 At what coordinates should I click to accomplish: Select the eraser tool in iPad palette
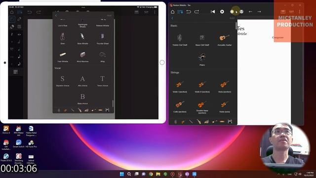pyautogui.click(x=12, y=27)
